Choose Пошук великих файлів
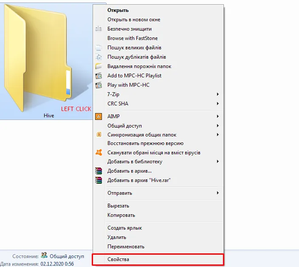The image size is (299, 267). 158,48
